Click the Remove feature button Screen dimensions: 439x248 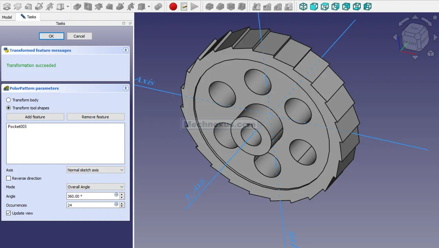click(95, 117)
